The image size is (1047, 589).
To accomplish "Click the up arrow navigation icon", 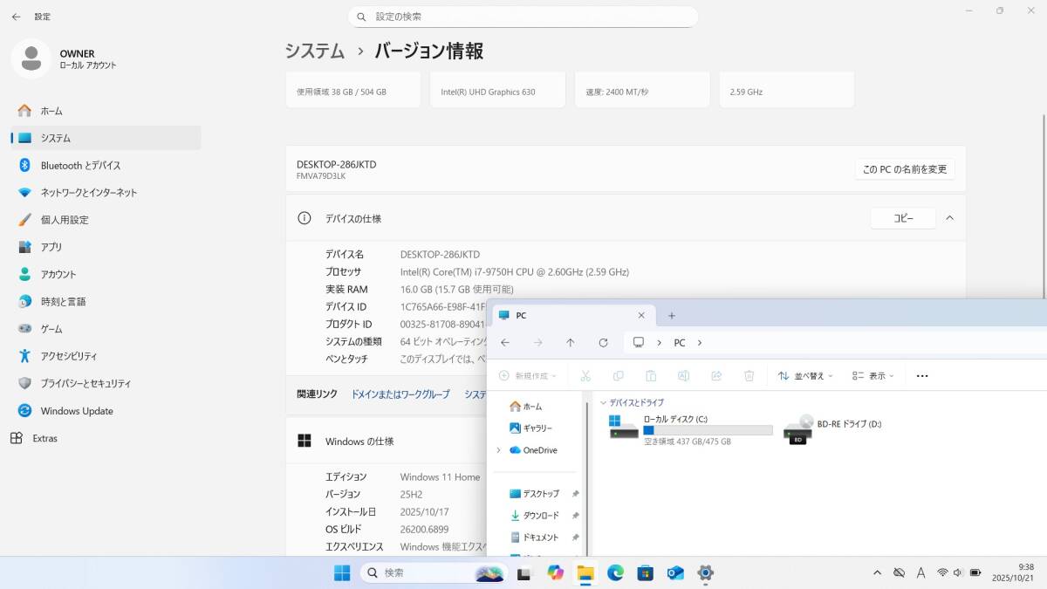I will pyautogui.click(x=571, y=343).
